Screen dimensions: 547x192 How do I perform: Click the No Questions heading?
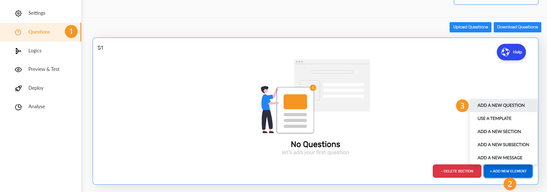click(315, 144)
